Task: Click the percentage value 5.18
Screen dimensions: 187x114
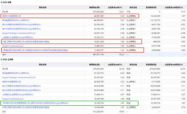Action: click(122, 16)
